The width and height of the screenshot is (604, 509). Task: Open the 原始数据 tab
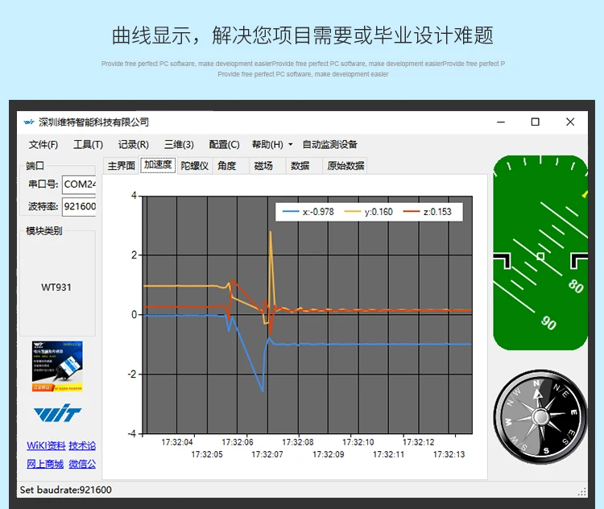345,166
